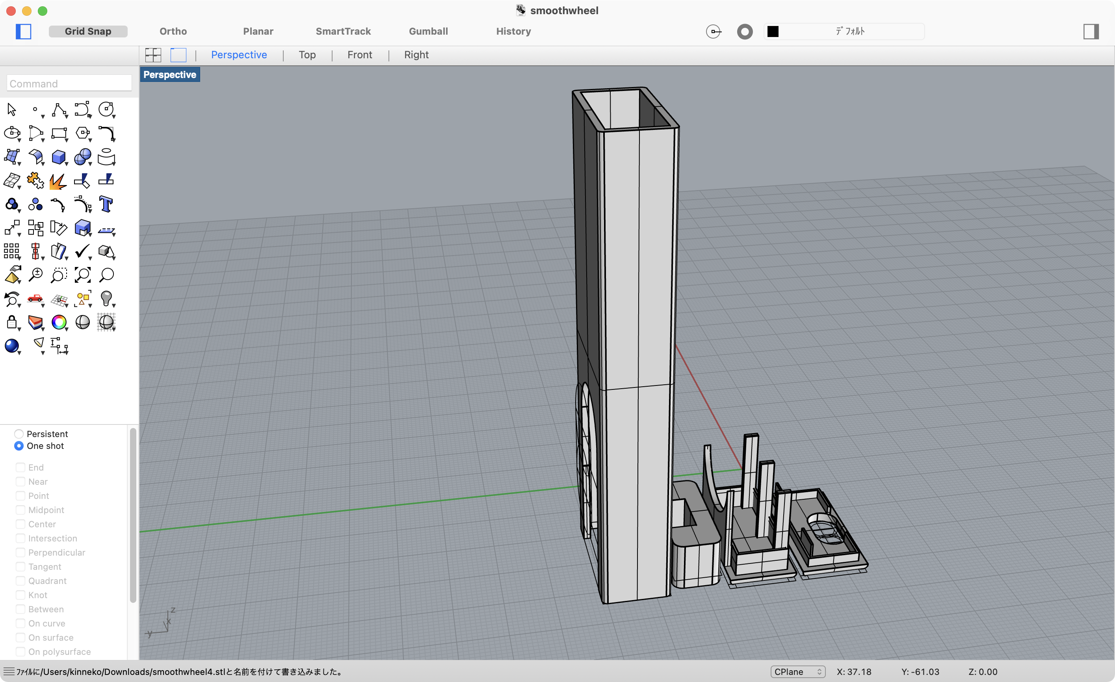Screen dimensions: 1115x682
Task: Click the circle record icon in toolbar
Action: pos(745,31)
